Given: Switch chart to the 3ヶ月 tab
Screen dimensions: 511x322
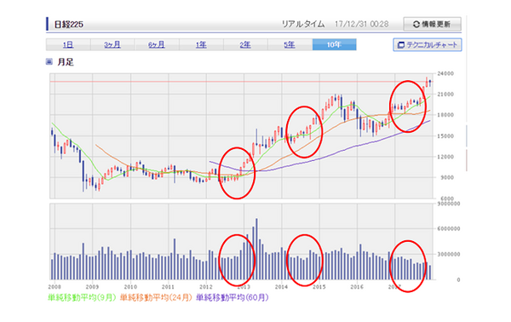Looking at the screenshot, I should pyautogui.click(x=112, y=44).
